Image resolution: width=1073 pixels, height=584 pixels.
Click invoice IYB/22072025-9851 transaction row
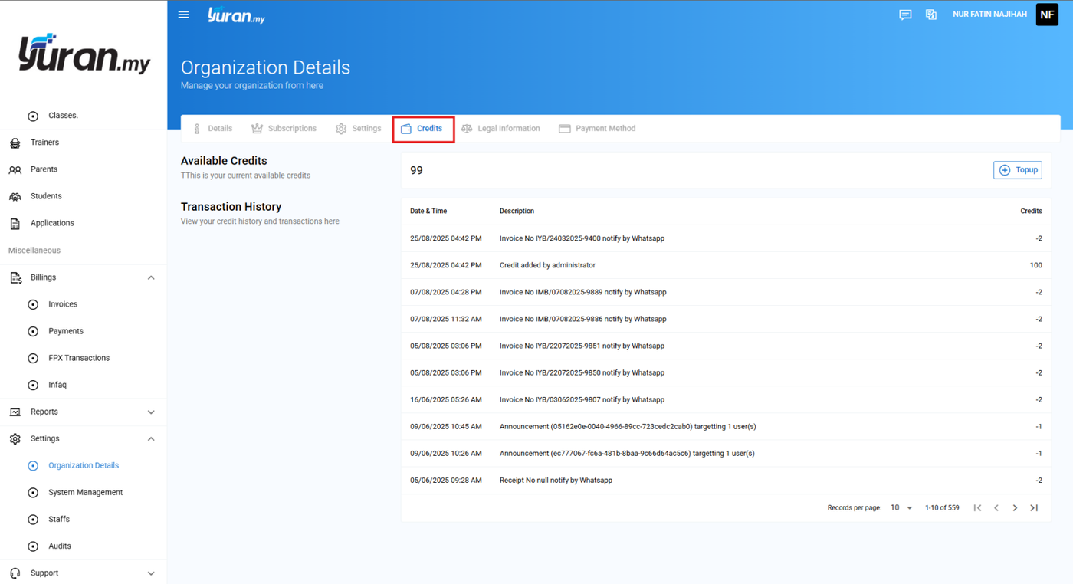click(726, 346)
